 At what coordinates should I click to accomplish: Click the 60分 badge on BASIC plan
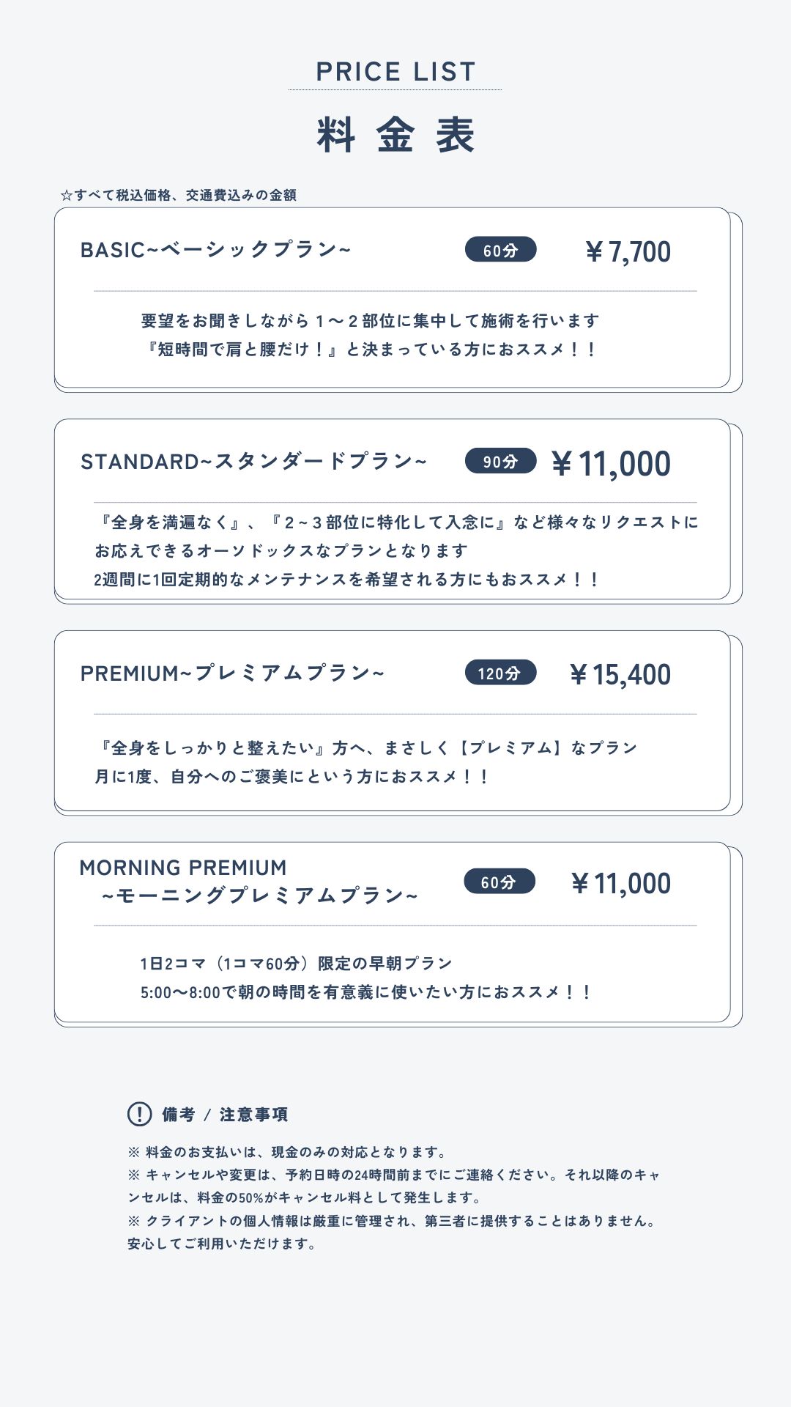click(x=501, y=250)
